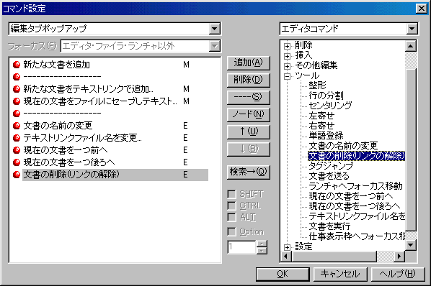The image size is (431, 286).
Task: Confirm with the OK button
Action: [283, 274]
